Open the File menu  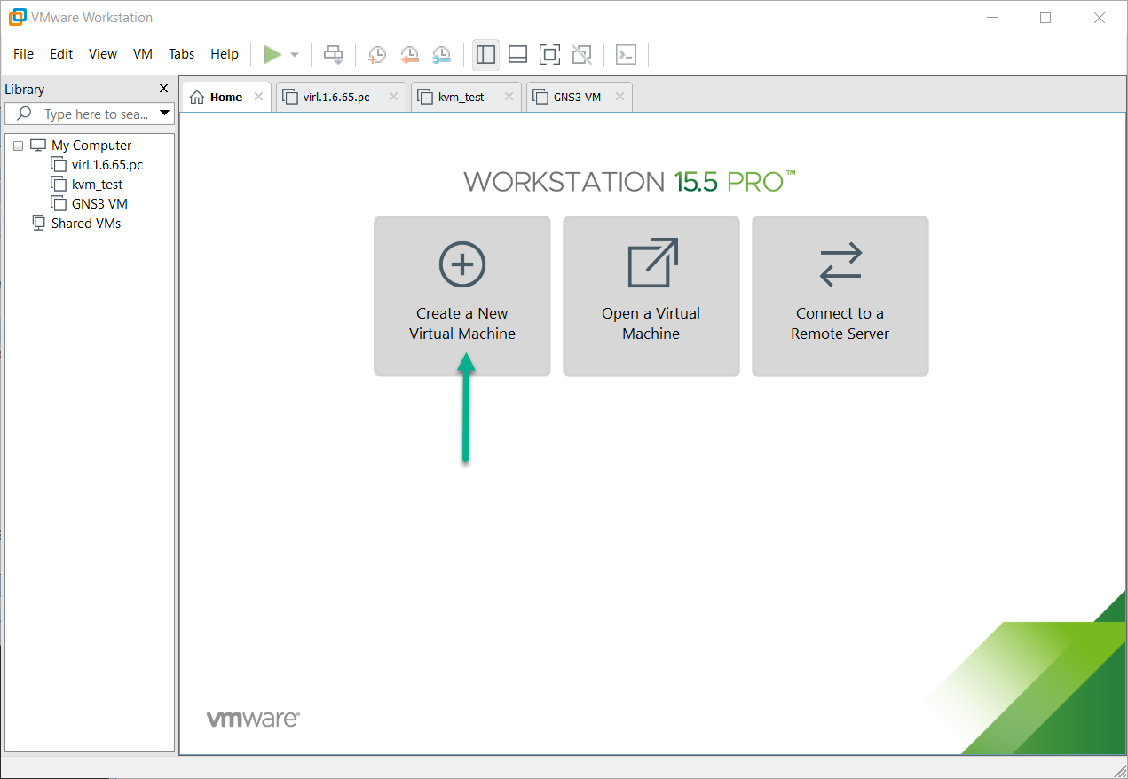24,54
